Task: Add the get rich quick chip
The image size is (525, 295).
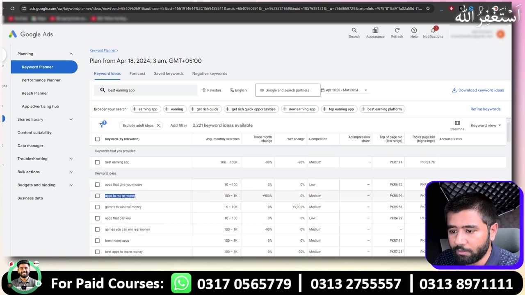Action: pos(204,109)
